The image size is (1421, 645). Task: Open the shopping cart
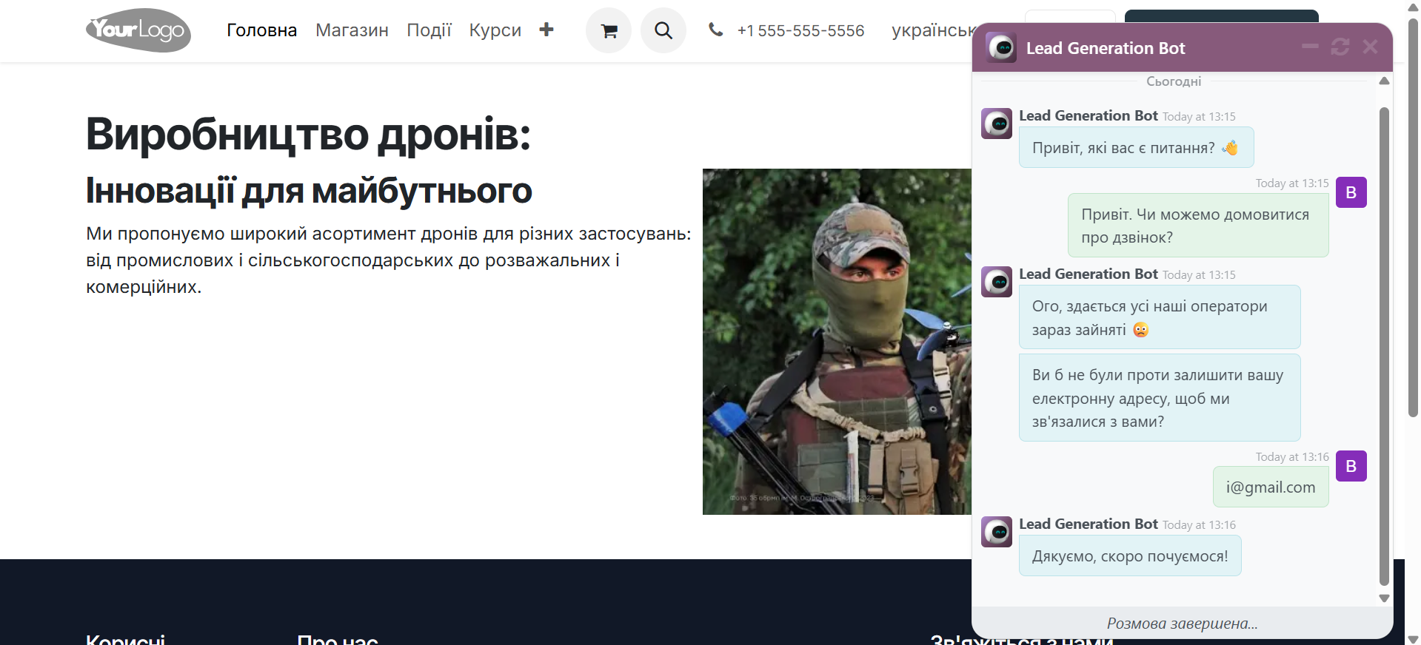609,30
